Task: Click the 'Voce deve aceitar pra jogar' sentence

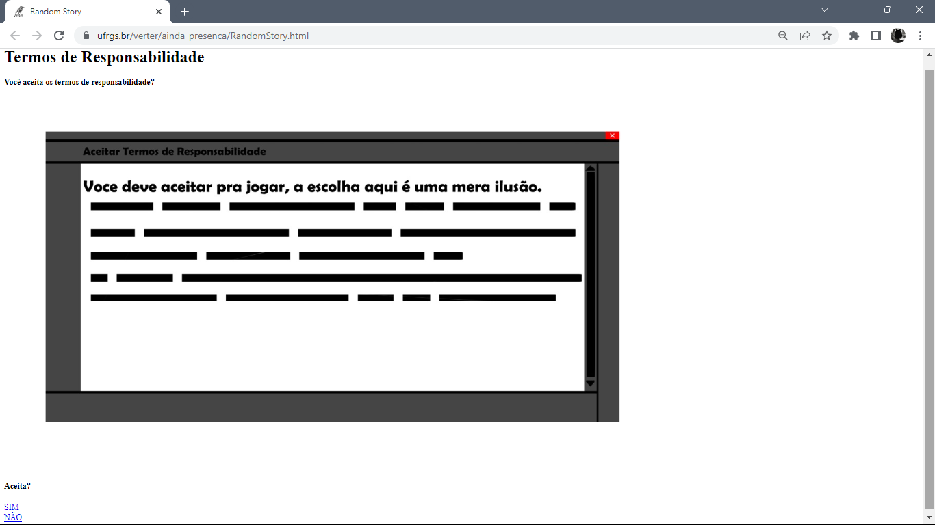Action: point(312,187)
